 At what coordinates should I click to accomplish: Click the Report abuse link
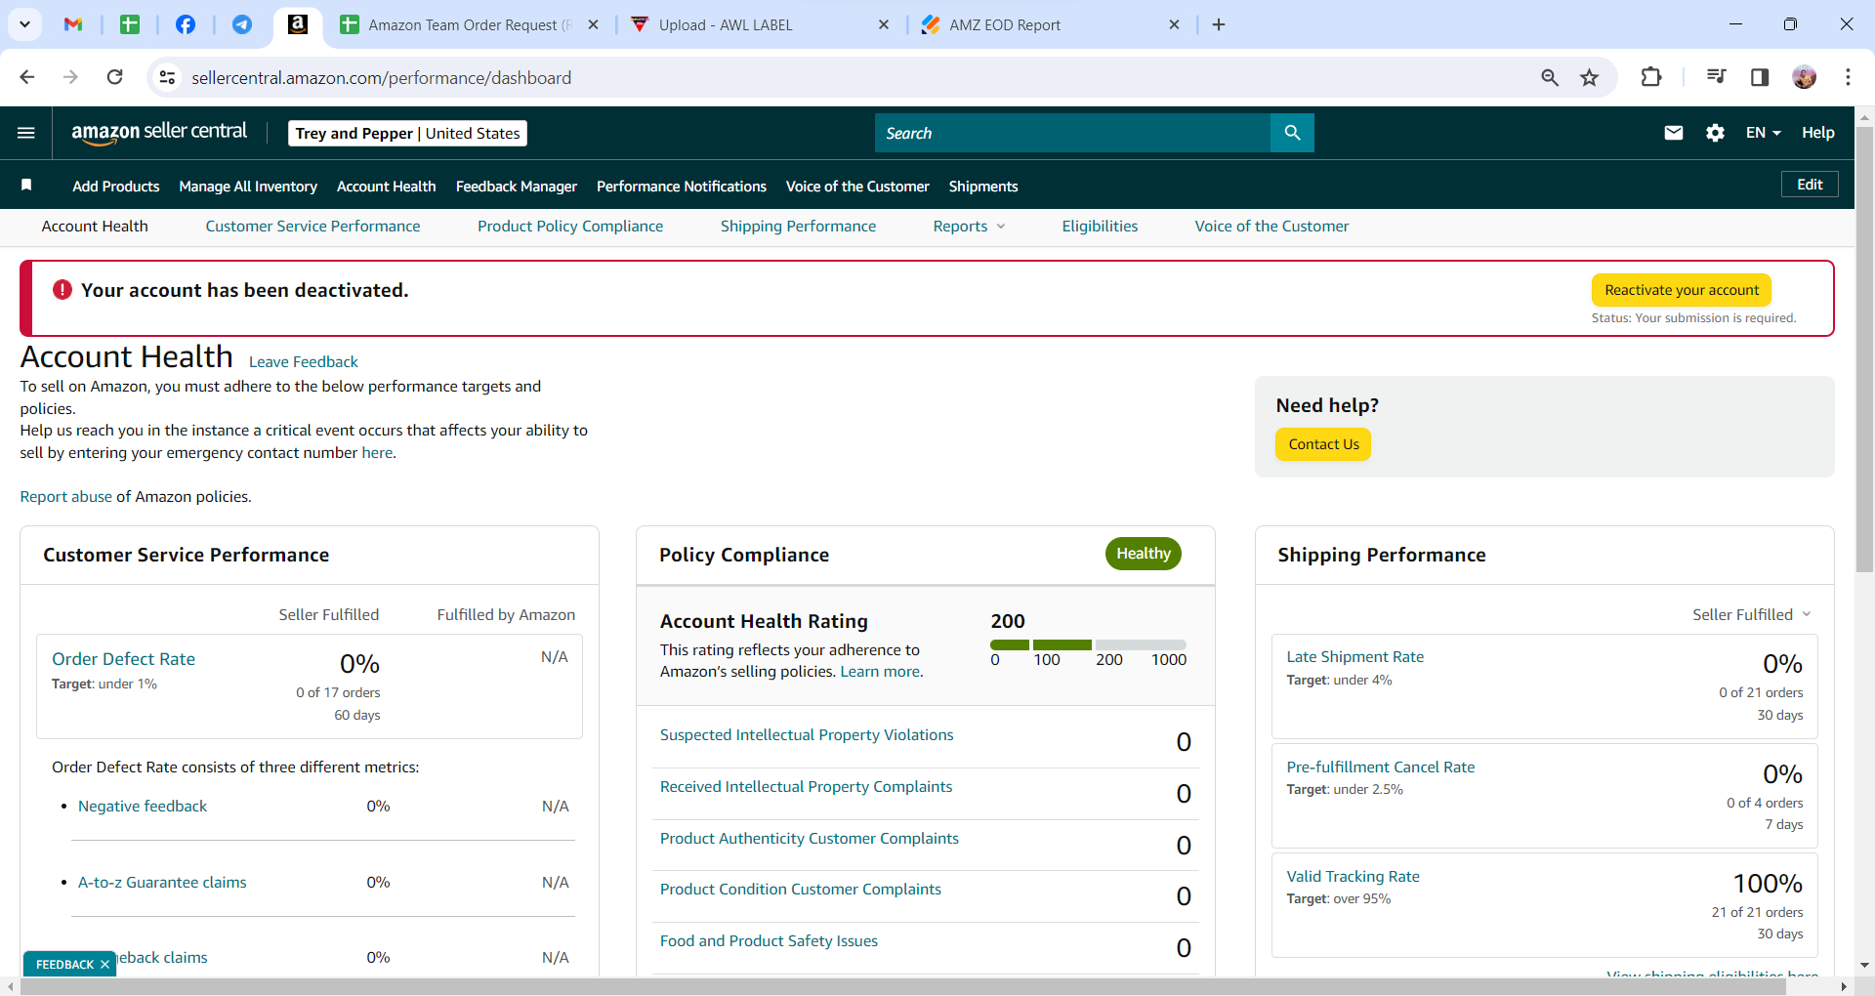point(66,497)
